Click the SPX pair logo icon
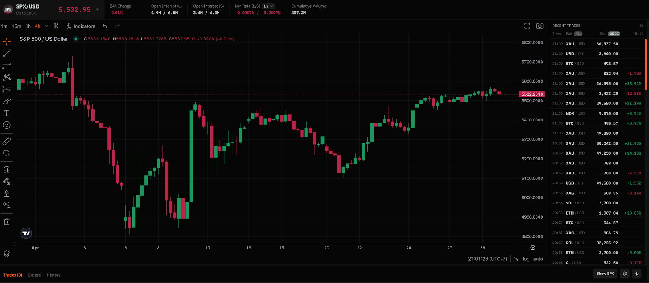Screen dimensions: 649x283 (x=8, y=9)
